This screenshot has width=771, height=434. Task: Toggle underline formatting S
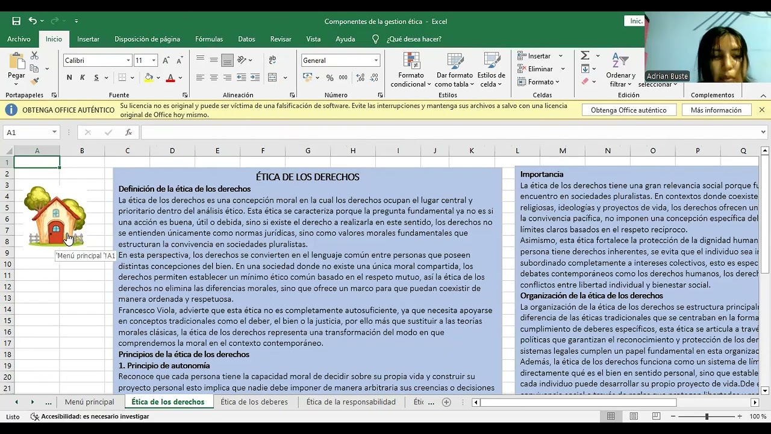(x=96, y=77)
